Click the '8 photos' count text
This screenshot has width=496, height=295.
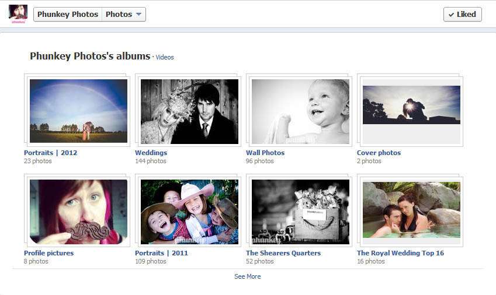tap(36, 261)
